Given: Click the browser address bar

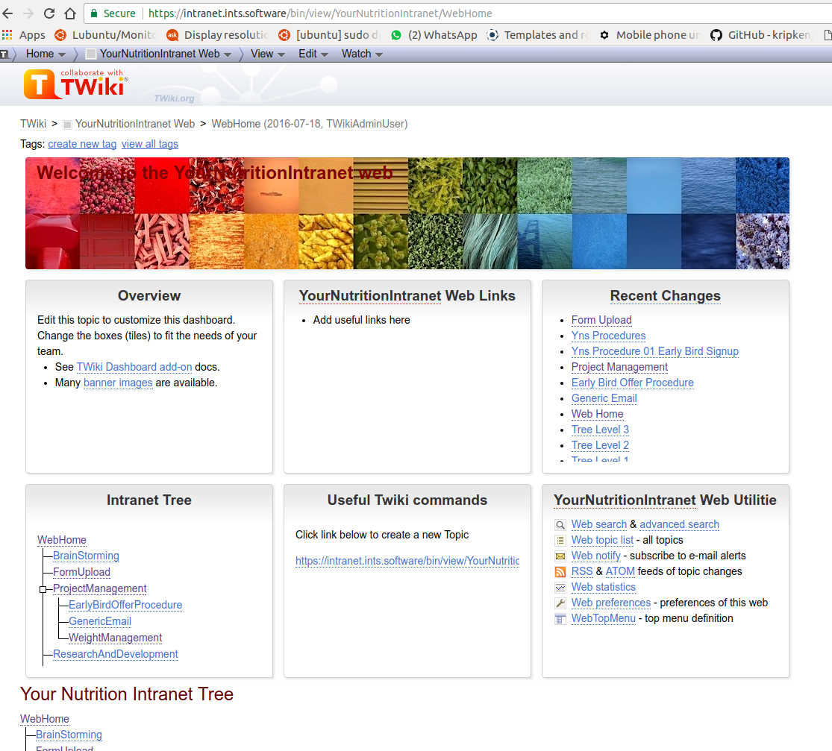Looking at the screenshot, I should tap(448, 13).
